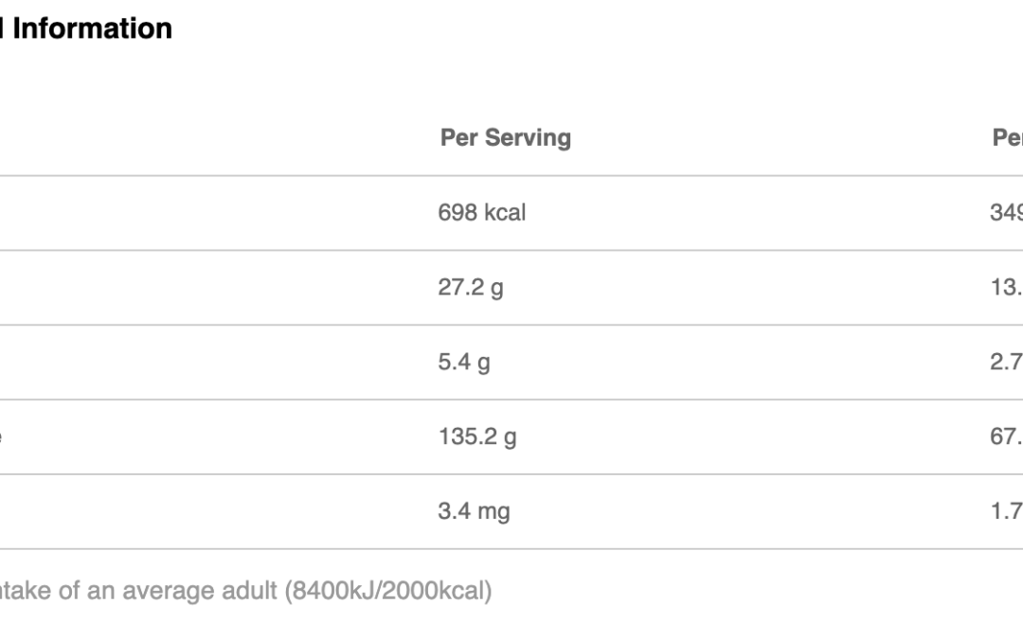The height and width of the screenshot is (639, 1023).
Task: Select the Per Serving column header
Action: click(505, 138)
